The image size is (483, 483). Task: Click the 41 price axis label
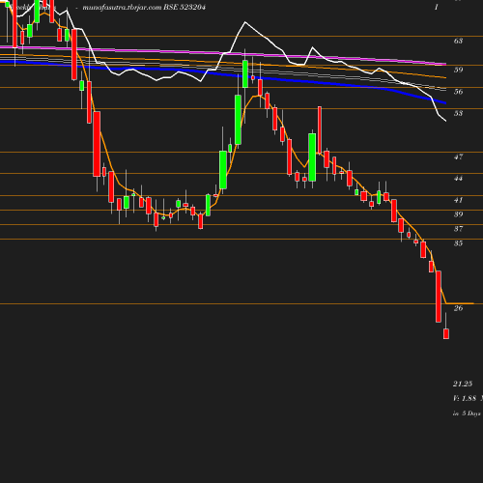pyautogui.click(x=458, y=200)
